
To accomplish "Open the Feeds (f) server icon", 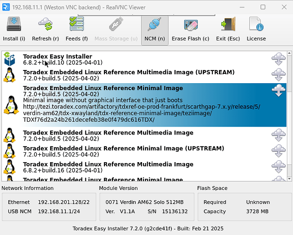I will 76,24.
